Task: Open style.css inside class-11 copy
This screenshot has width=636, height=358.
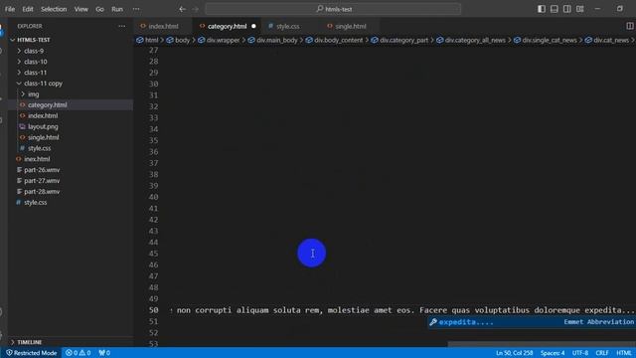Action: 39,148
